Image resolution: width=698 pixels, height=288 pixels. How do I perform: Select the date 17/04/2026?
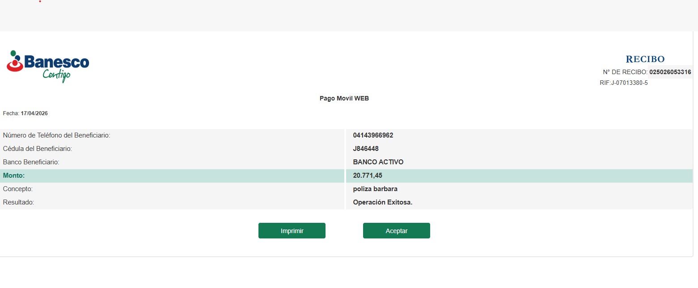[34, 113]
